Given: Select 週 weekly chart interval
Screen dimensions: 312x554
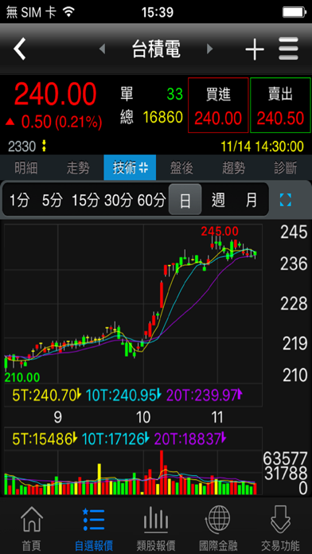Looking at the screenshot, I should point(218,200).
